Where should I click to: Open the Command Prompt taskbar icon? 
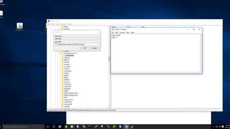(x=90, y=126)
